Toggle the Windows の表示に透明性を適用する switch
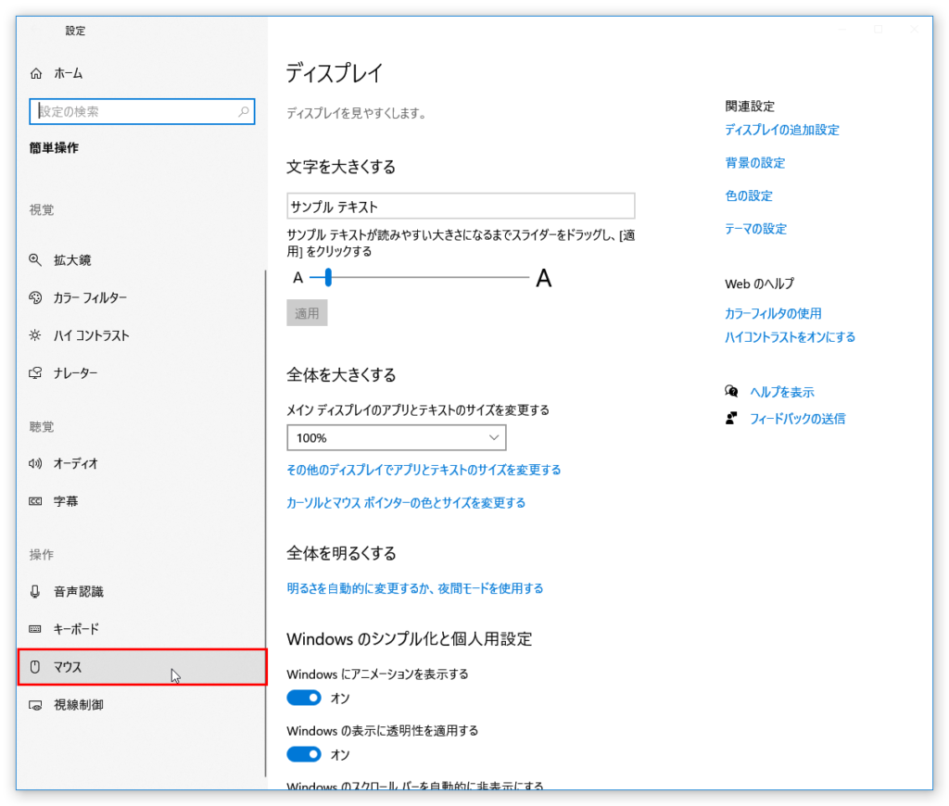 click(304, 754)
